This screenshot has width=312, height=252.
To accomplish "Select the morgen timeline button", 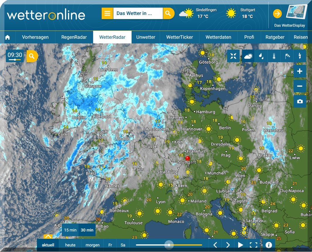I will 93,245.
